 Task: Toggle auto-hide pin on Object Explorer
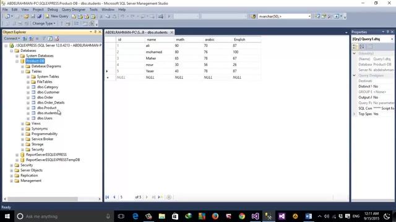point(95,32)
